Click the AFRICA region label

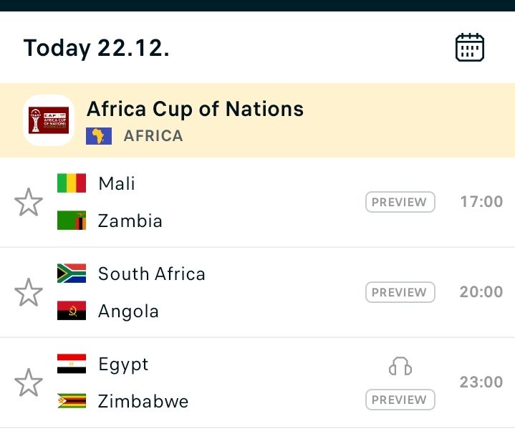[x=153, y=136]
